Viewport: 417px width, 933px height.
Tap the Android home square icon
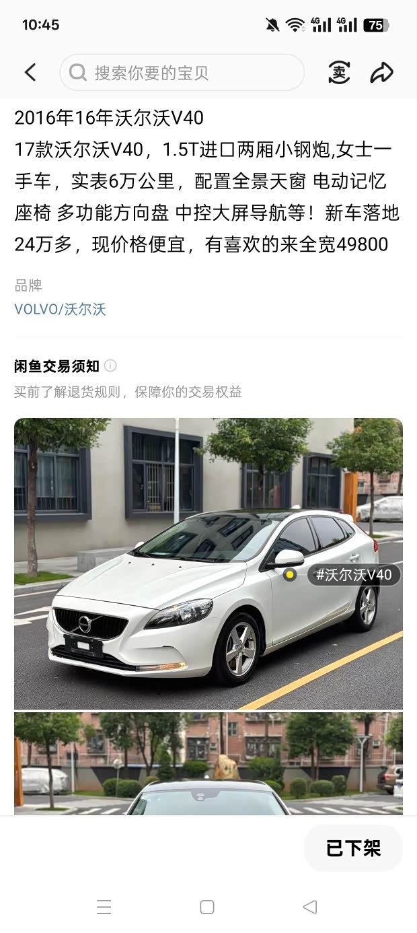207,907
